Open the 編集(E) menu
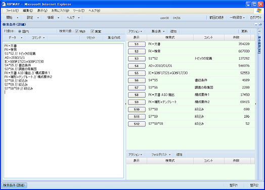The height and width of the screenshot is (190, 265). pyautogui.click(x=28, y=11)
